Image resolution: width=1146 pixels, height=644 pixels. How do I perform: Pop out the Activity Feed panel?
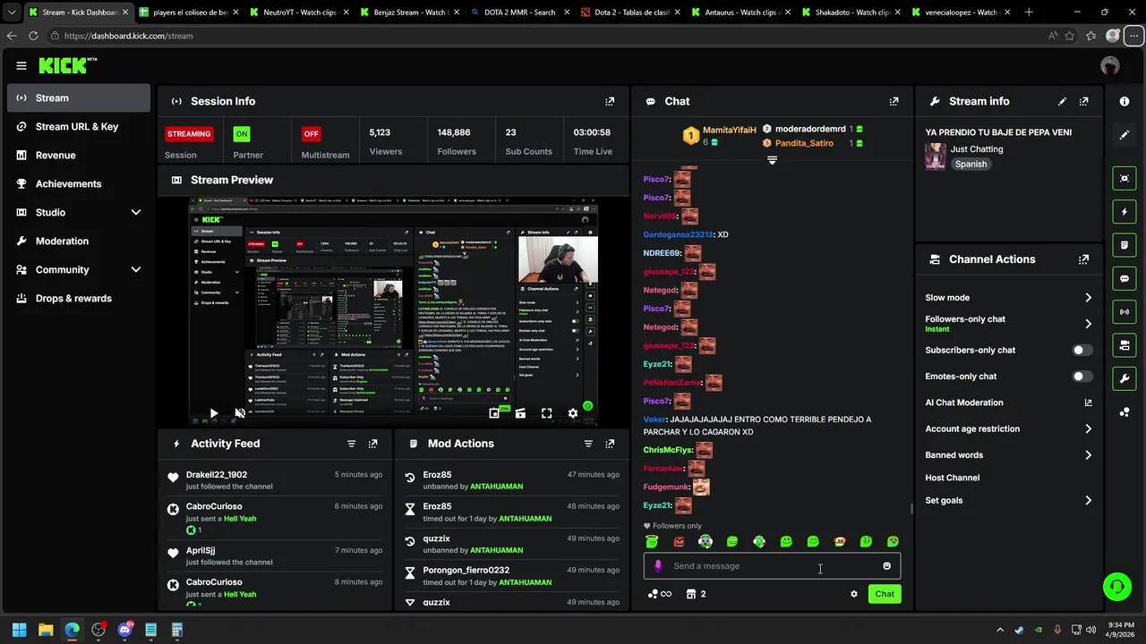click(372, 444)
